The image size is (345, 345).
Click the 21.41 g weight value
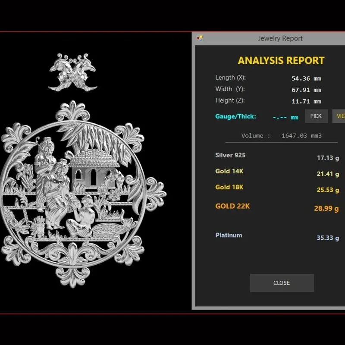coord(328,174)
